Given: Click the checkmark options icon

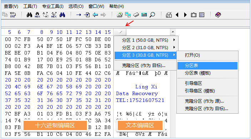Looking at the screenshot, I should 169,15.
